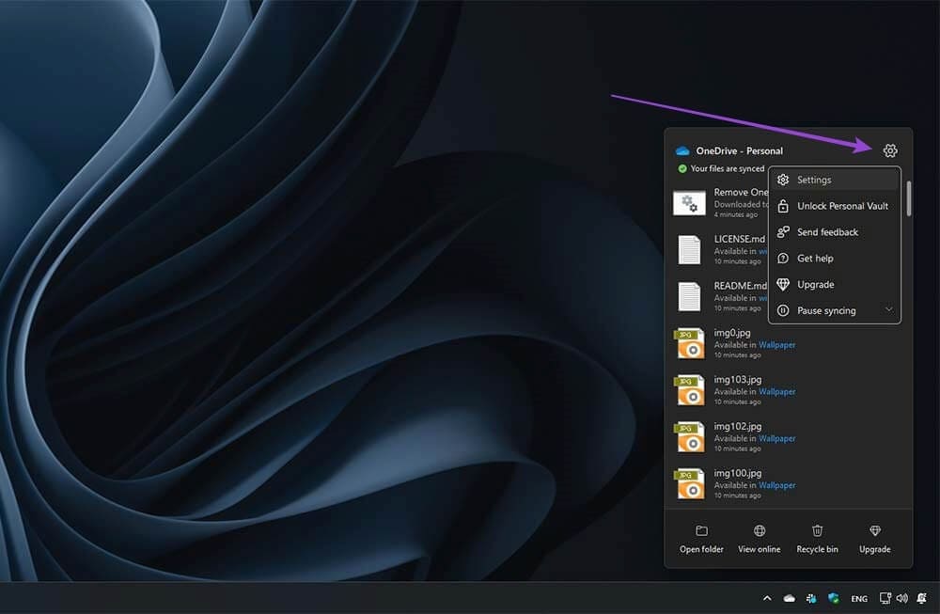Viewport: 940px width, 614px height.
Task: Follow the Wallpaper link under img0.jpg
Action: [x=777, y=345]
